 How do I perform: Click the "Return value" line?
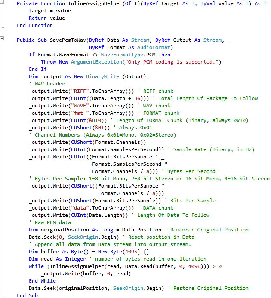point(47,18)
